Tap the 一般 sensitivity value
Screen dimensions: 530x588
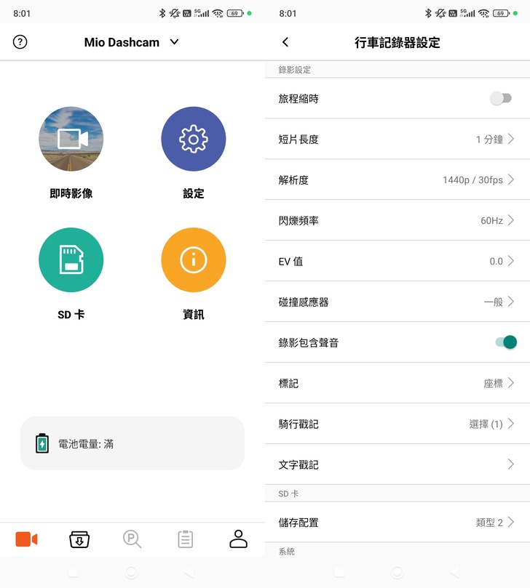pos(493,302)
